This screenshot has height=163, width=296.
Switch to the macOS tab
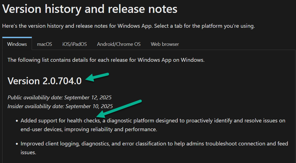pos(45,44)
